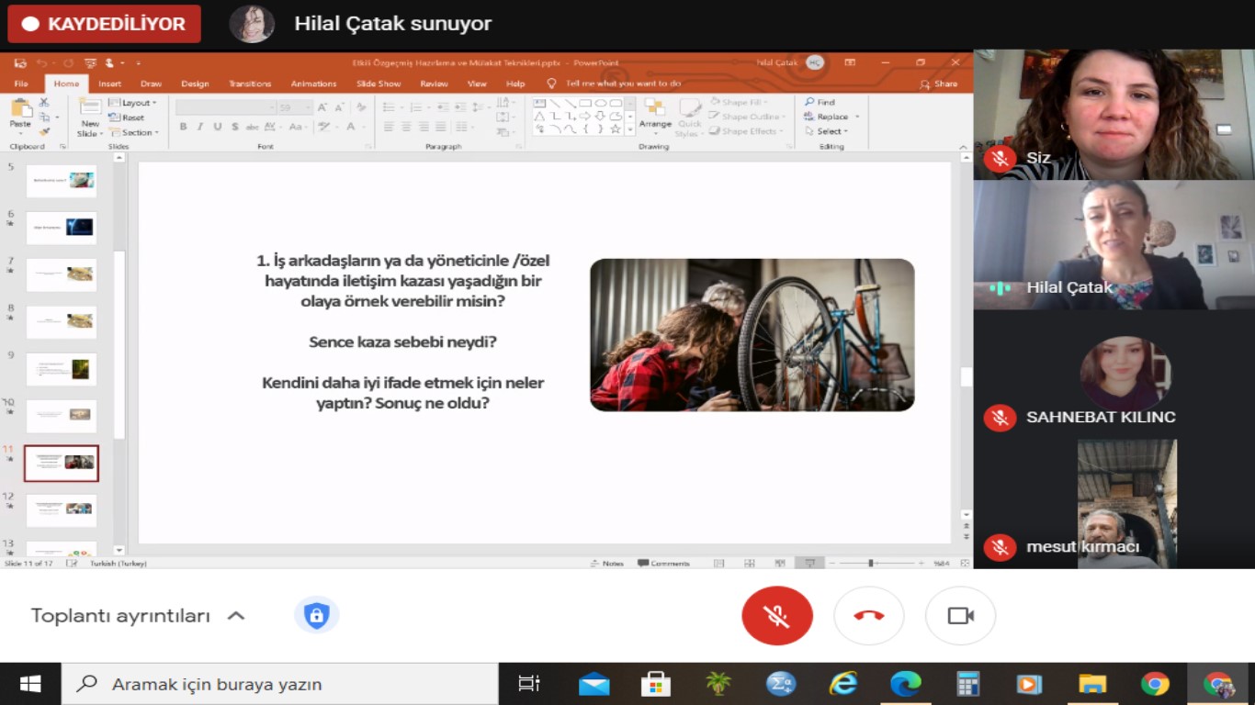
Task: Click the New Slide icon
Action: 89,113
